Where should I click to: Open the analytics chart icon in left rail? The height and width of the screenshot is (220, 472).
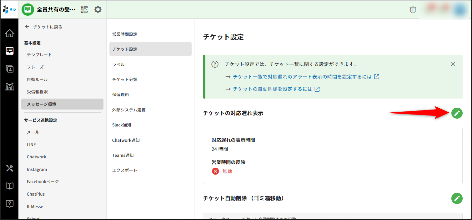[10, 86]
